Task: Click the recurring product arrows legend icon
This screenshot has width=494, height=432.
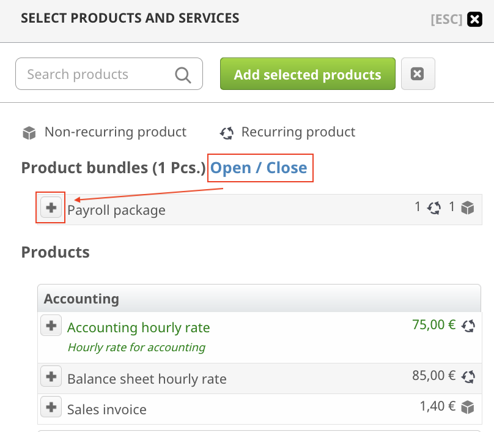Action: pos(227,132)
